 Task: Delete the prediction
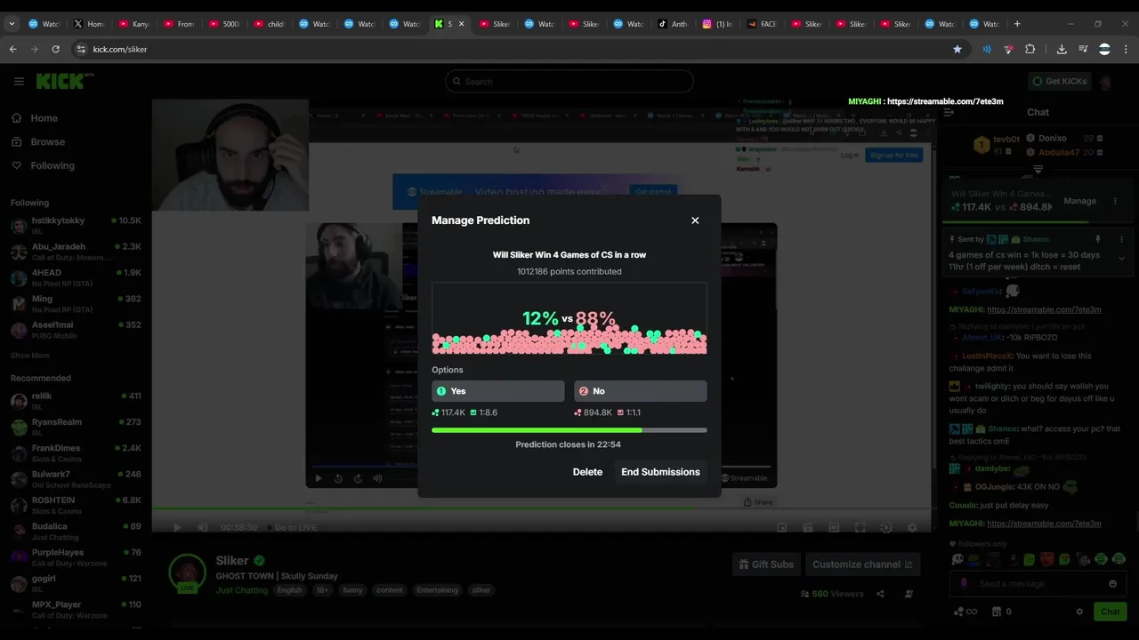(587, 472)
